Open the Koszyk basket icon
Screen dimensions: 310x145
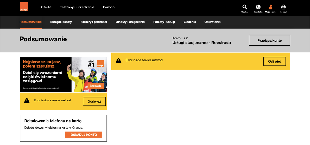pos(283,7)
